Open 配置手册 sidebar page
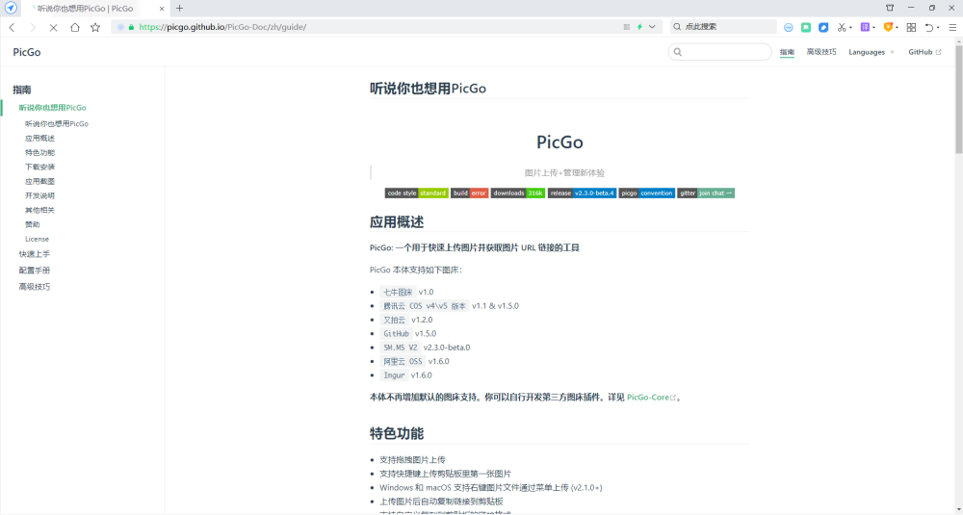This screenshot has width=963, height=515. click(35, 270)
